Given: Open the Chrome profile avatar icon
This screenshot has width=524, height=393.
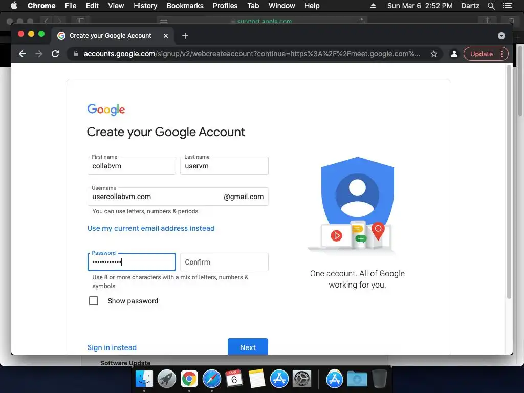Looking at the screenshot, I should tap(454, 54).
